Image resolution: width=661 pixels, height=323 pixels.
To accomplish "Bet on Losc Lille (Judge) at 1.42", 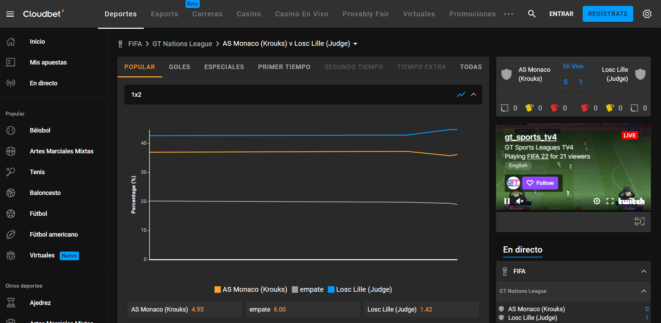I will point(421,309).
